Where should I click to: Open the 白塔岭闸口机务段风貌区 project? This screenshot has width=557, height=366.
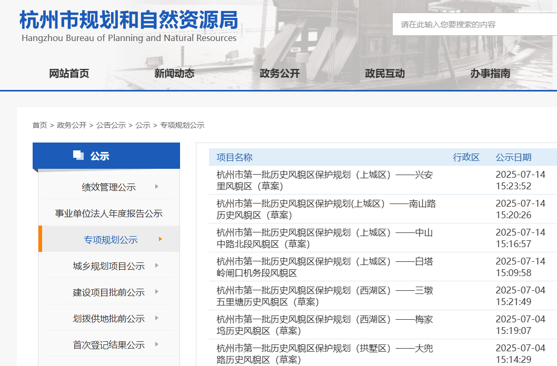tap(325, 267)
